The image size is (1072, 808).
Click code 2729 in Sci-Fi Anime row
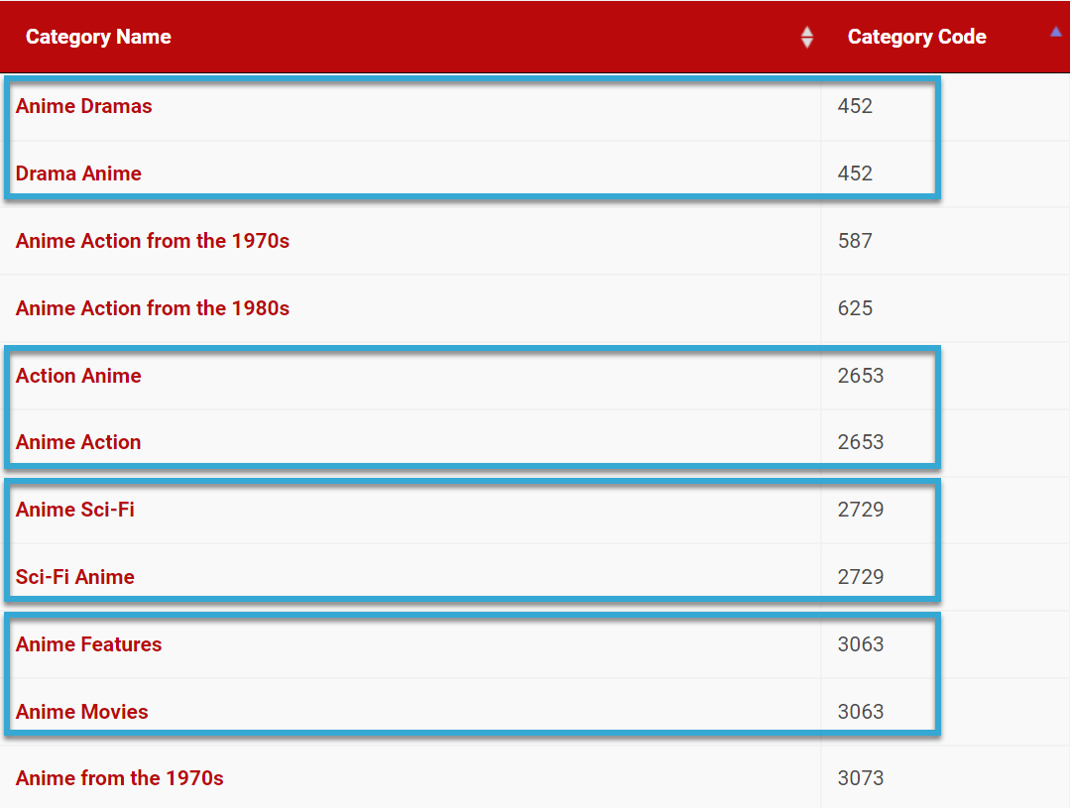point(860,577)
